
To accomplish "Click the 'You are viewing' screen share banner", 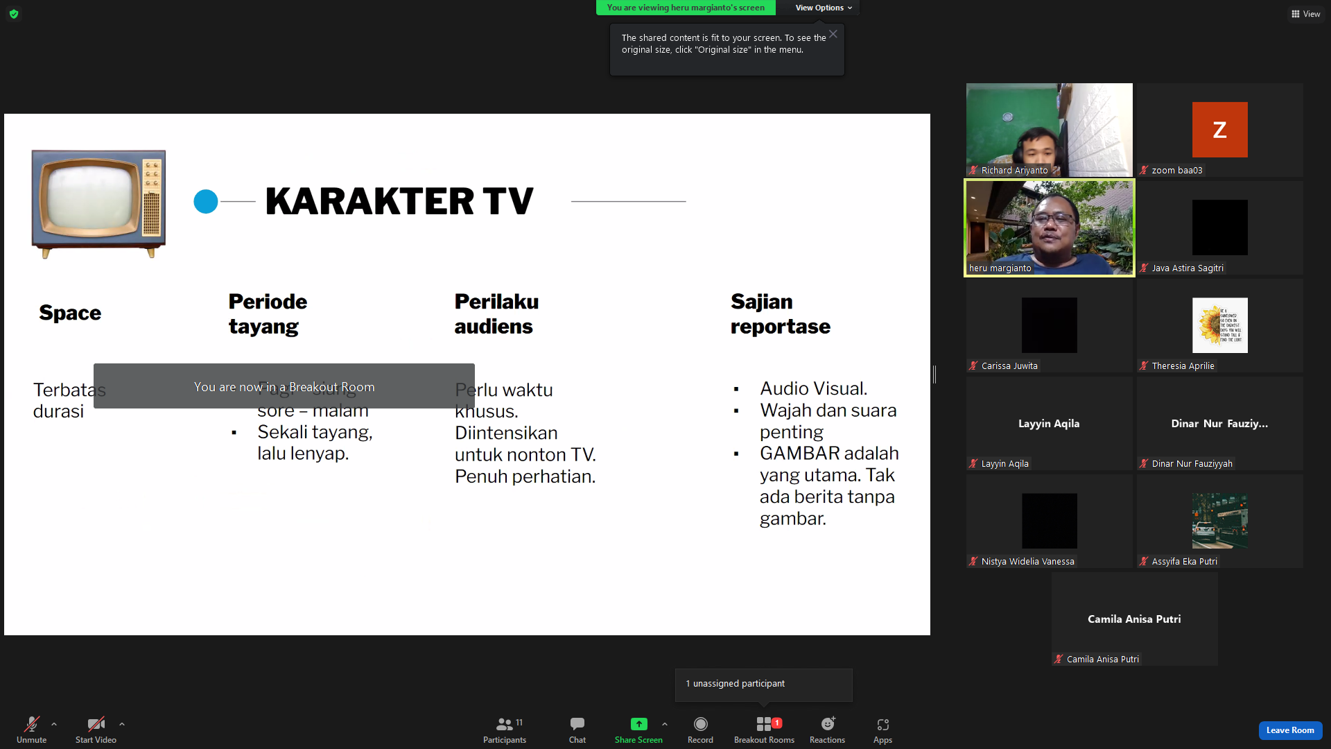I will click(x=686, y=8).
